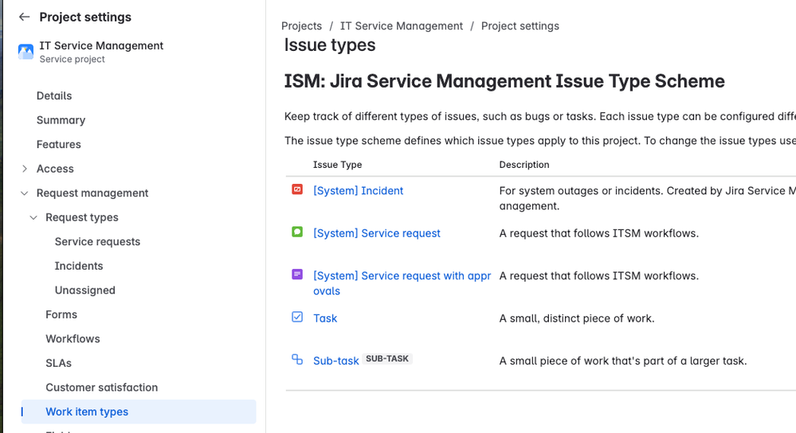Click the purple Service request with approvals icon
Viewport: 796px width, 433px height.
[297, 275]
